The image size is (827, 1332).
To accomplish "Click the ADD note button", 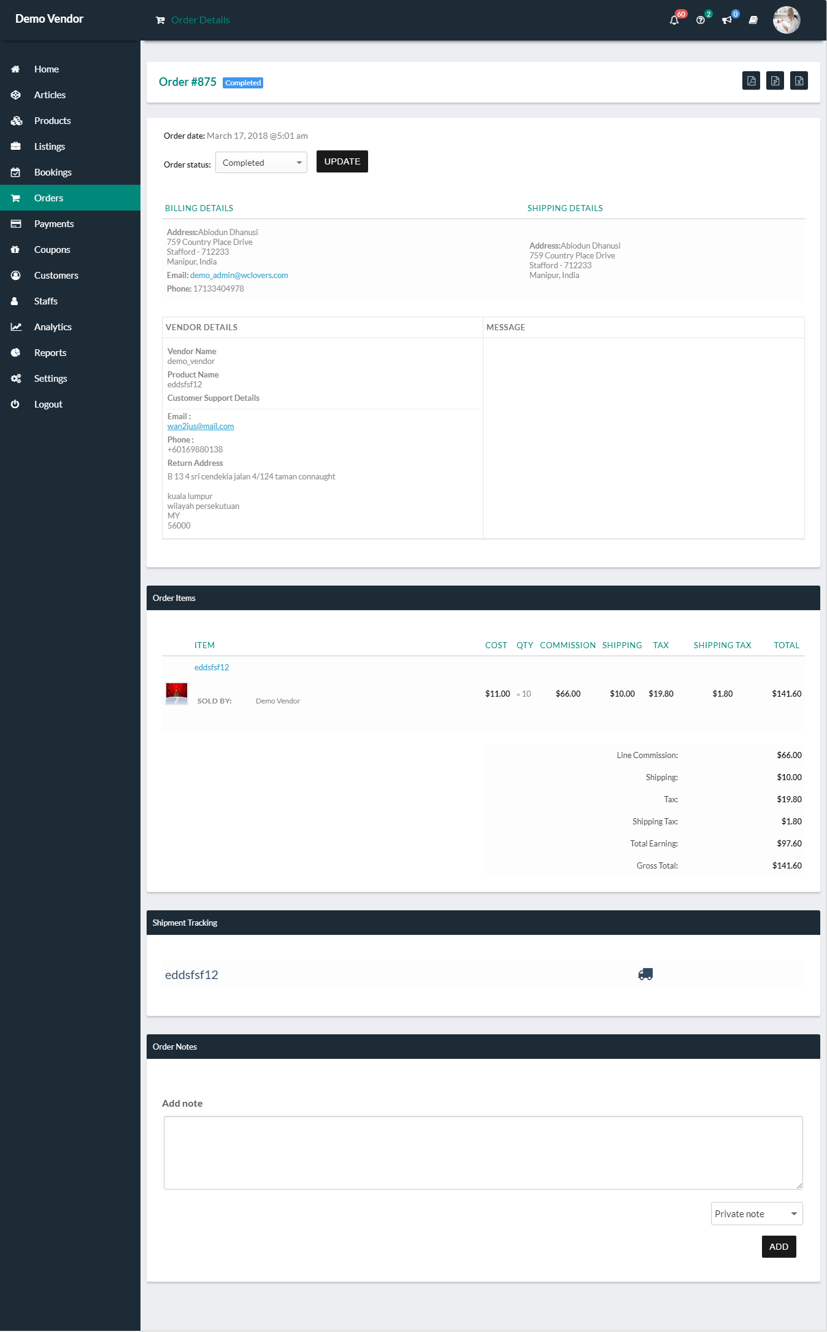I will coord(779,1247).
